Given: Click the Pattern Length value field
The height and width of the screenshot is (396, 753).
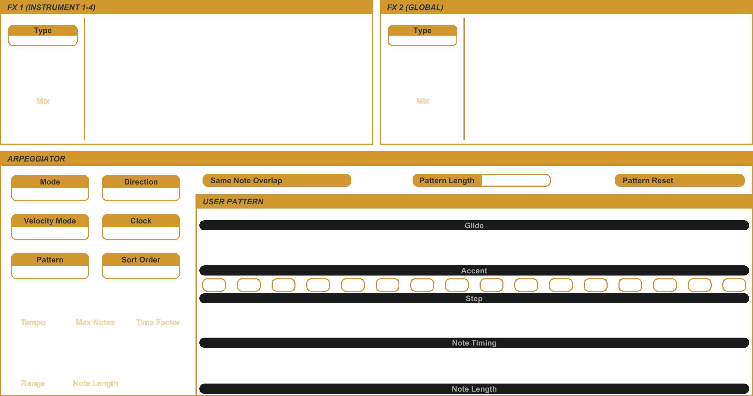Looking at the screenshot, I should tap(515, 180).
